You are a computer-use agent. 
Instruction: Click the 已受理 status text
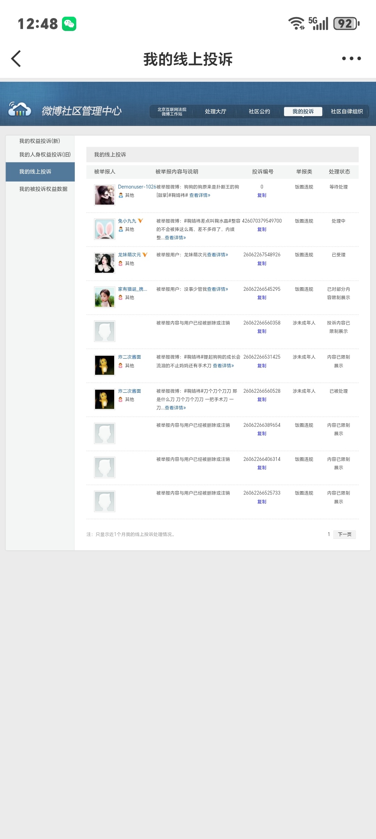[339, 255]
